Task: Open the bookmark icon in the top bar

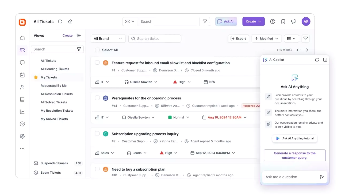Action: 283,21
